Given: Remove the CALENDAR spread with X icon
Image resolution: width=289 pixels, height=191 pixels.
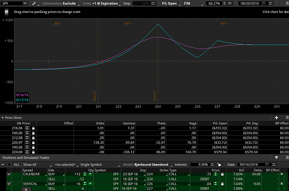Looking at the screenshot, I should coord(282,174).
